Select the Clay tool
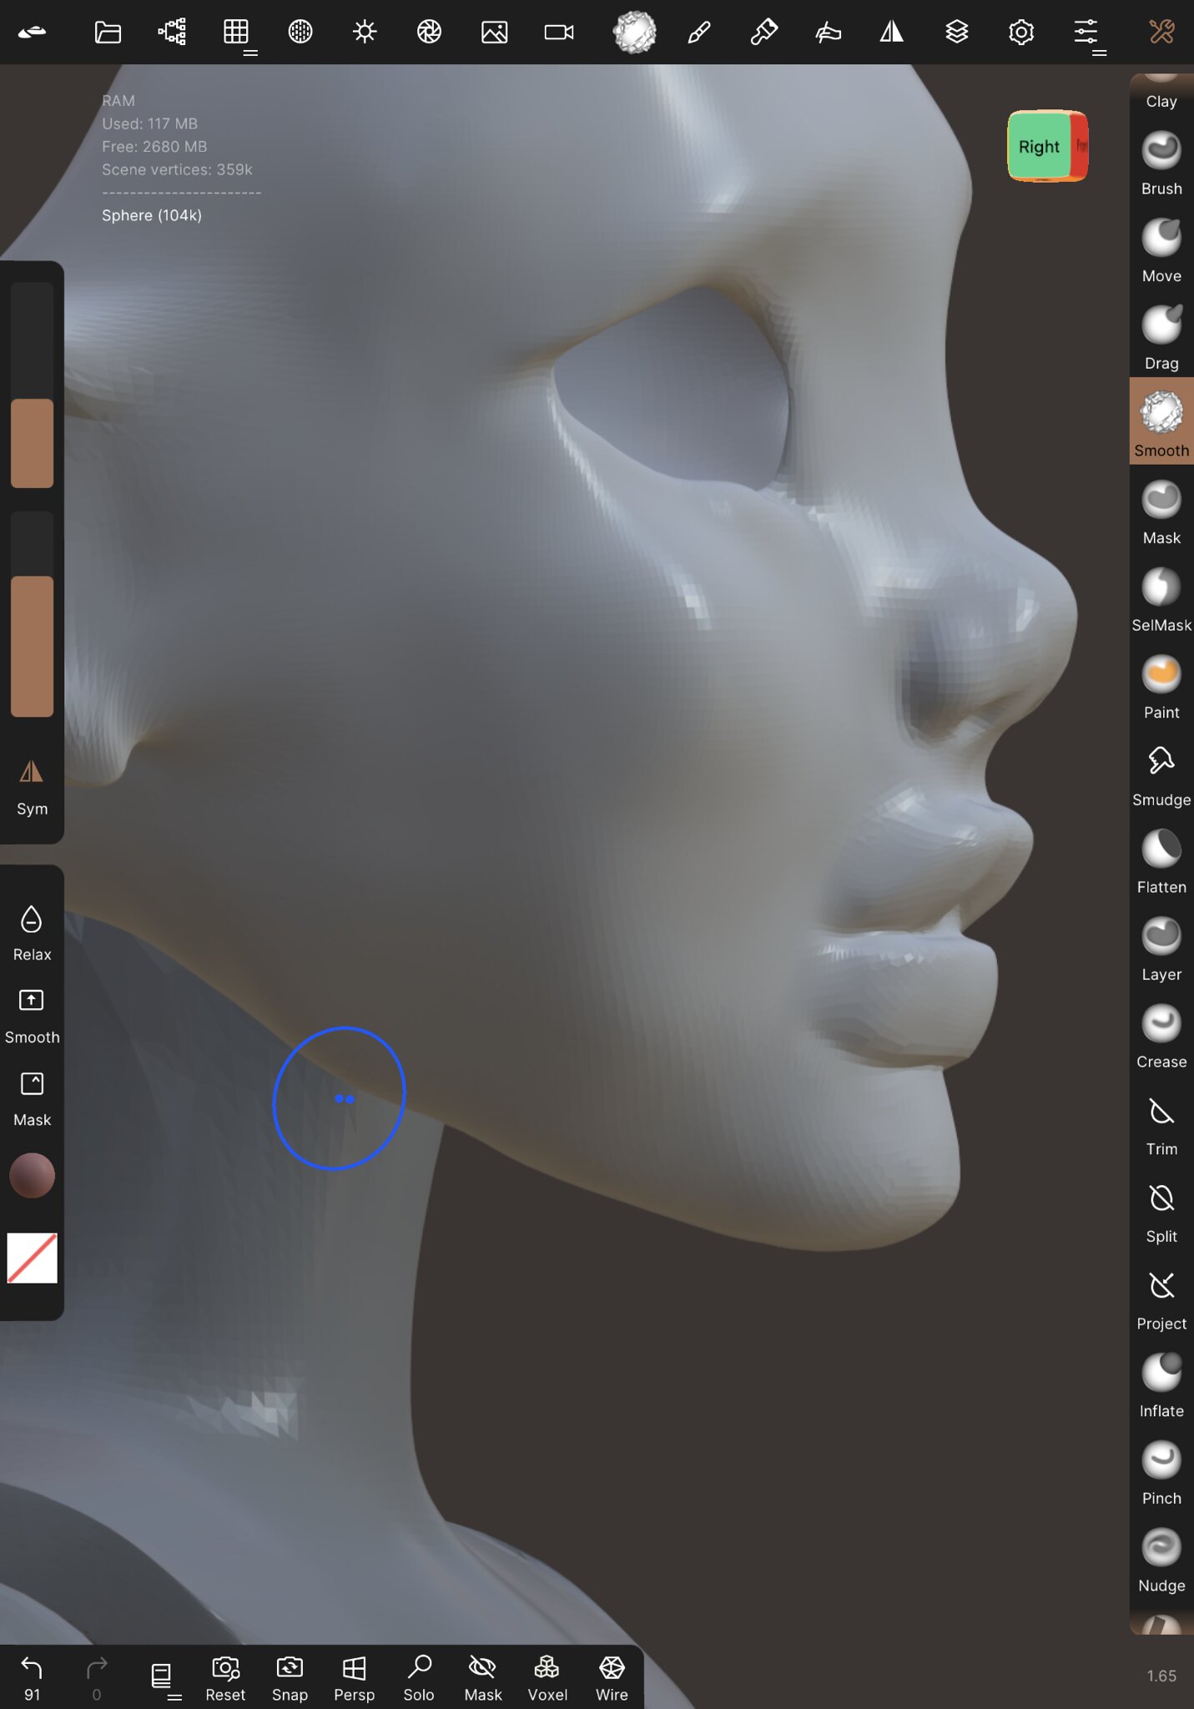This screenshot has width=1194, height=1709. click(1161, 92)
